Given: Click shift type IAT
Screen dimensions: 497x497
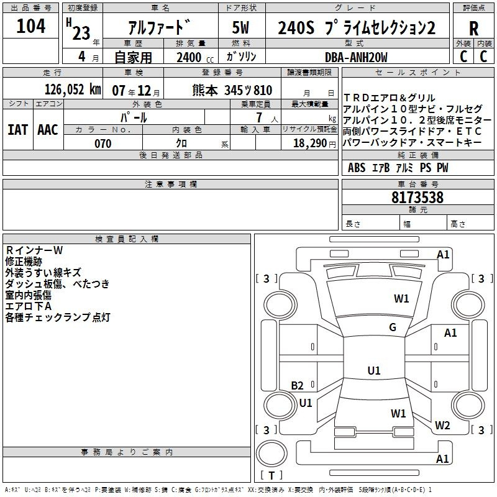Looking at the screenshot, I should click(x=18, y=130).
